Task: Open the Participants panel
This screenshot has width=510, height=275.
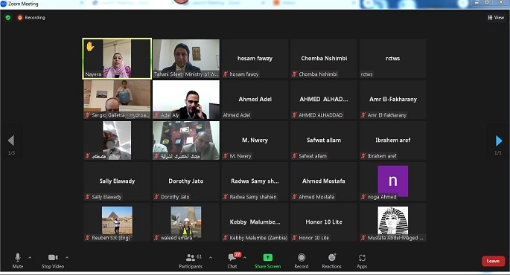Action: [x=191, y=261]
